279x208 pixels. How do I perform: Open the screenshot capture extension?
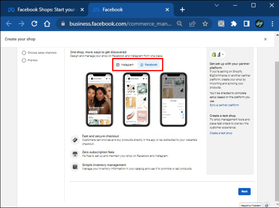[x=221, y=24]
